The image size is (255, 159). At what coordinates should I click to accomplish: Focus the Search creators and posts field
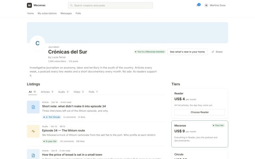tap(110, 5)
